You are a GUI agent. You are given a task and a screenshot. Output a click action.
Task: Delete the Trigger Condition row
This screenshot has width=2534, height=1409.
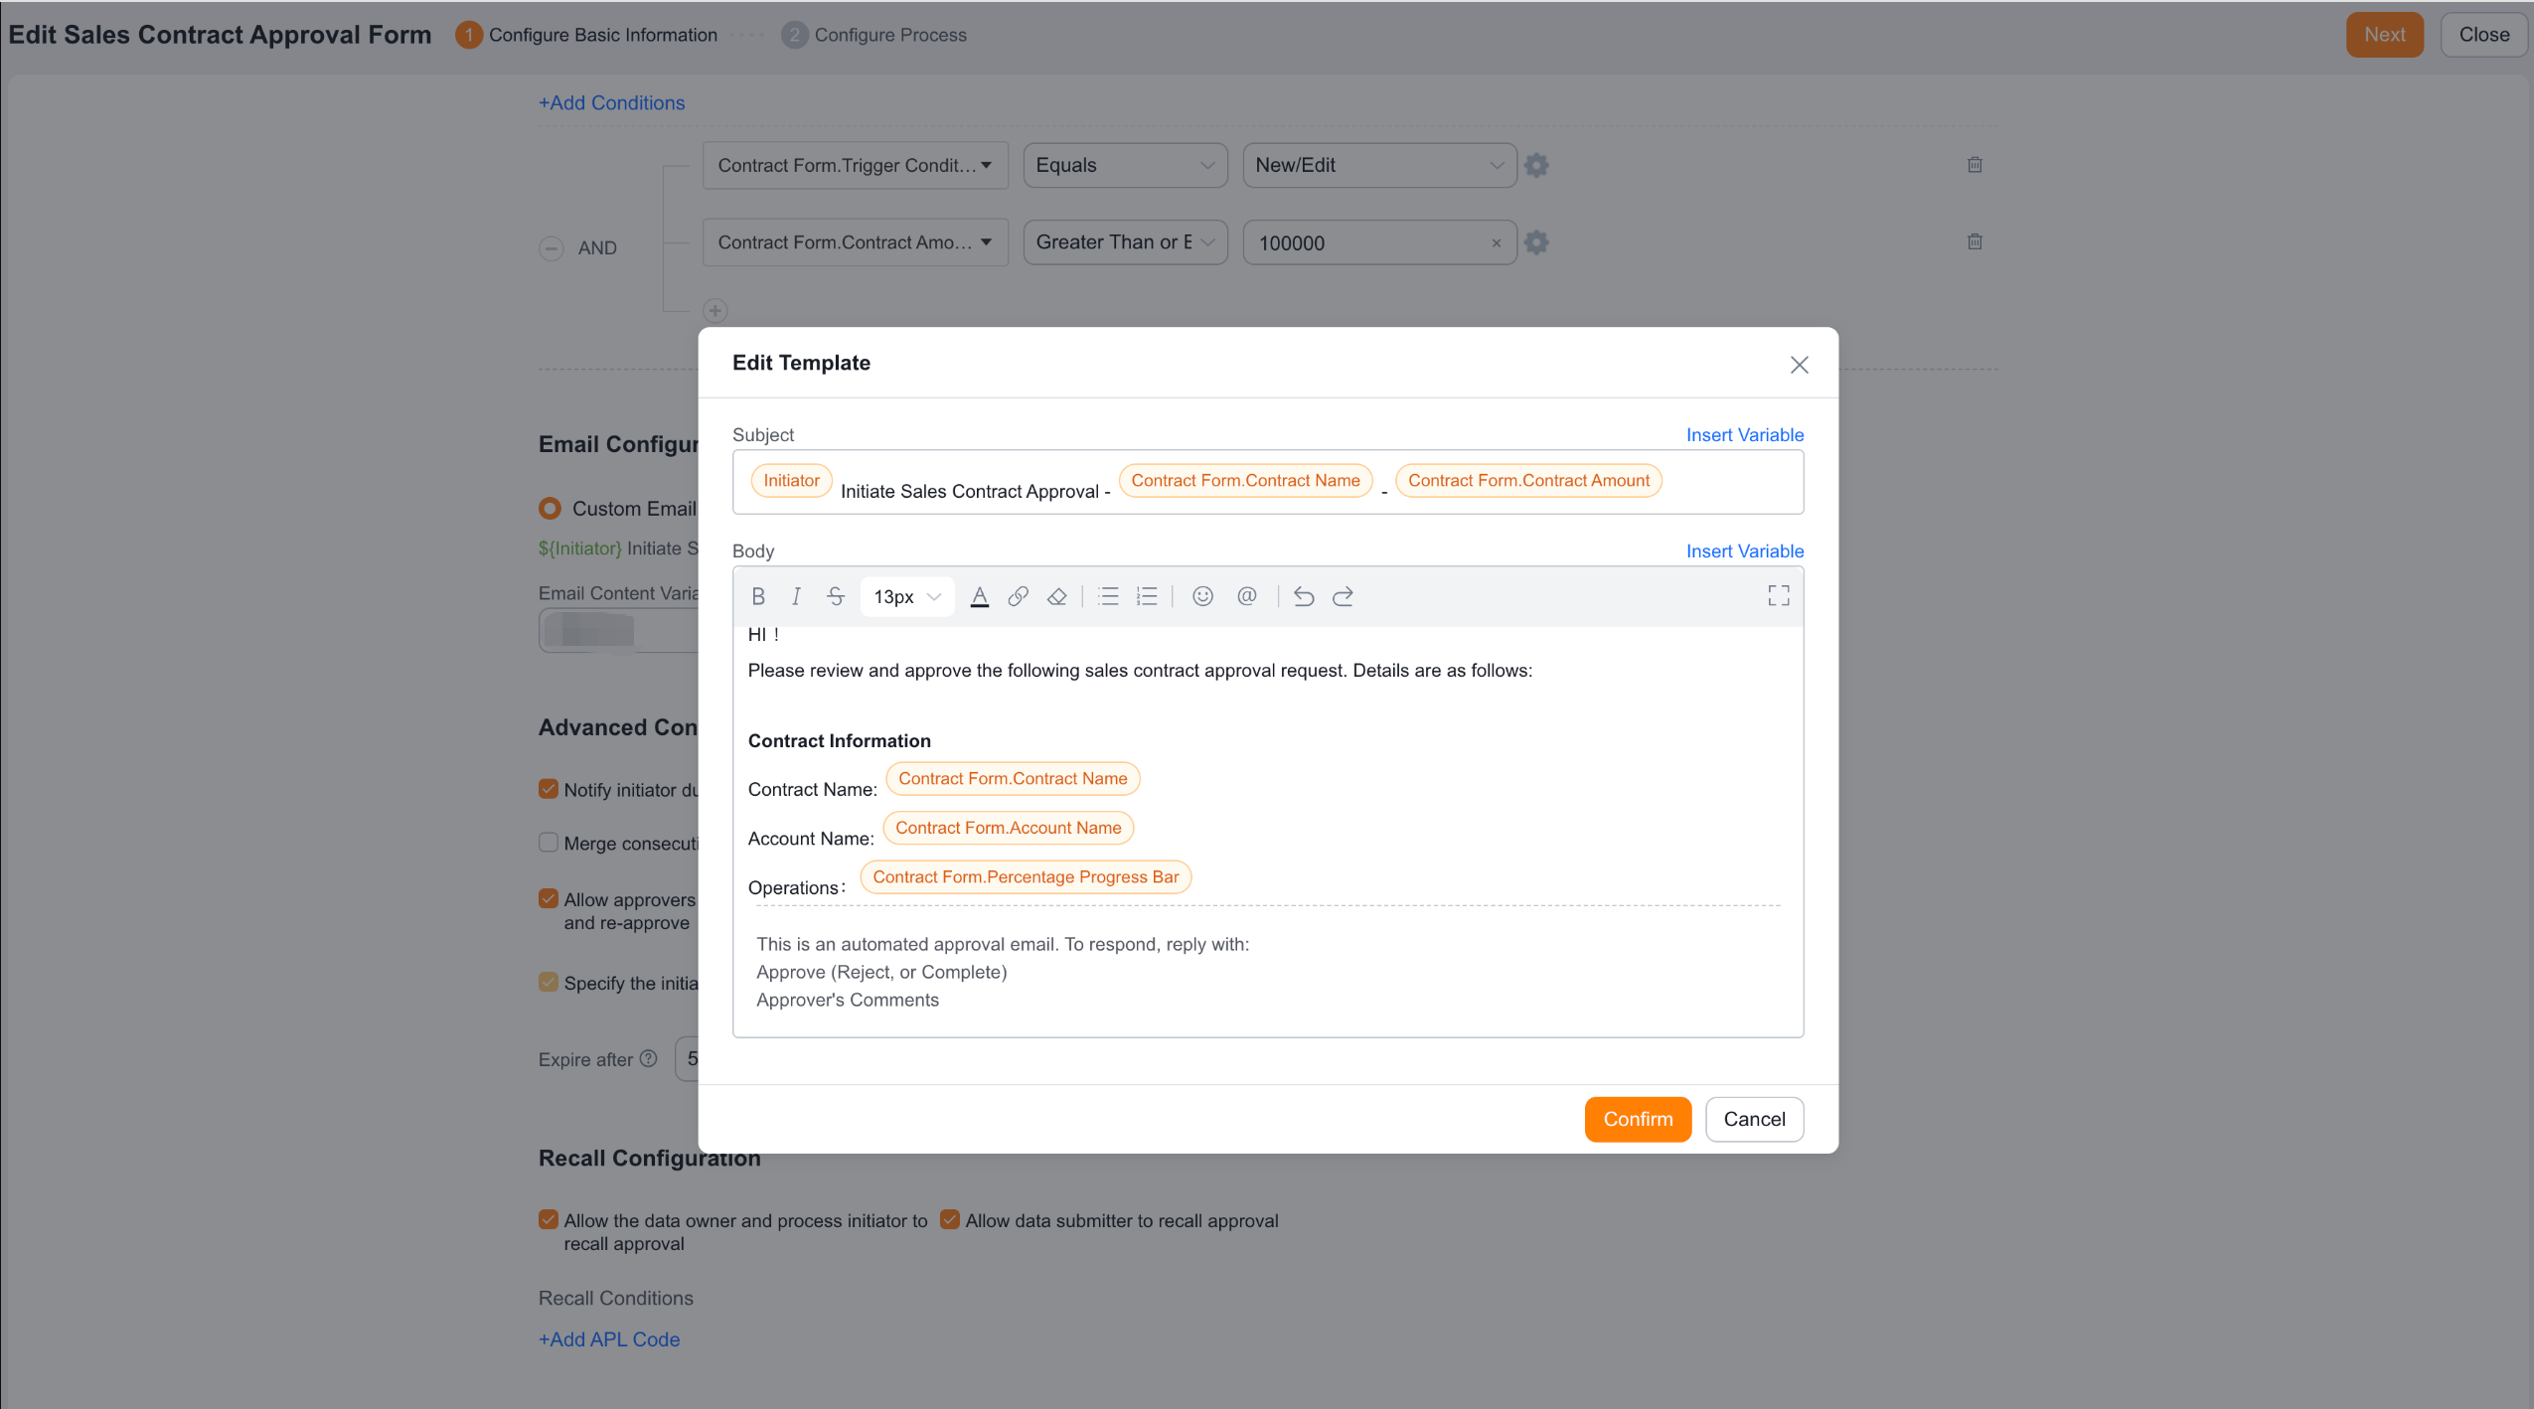pyautogui.click(x=1975, y=165)
